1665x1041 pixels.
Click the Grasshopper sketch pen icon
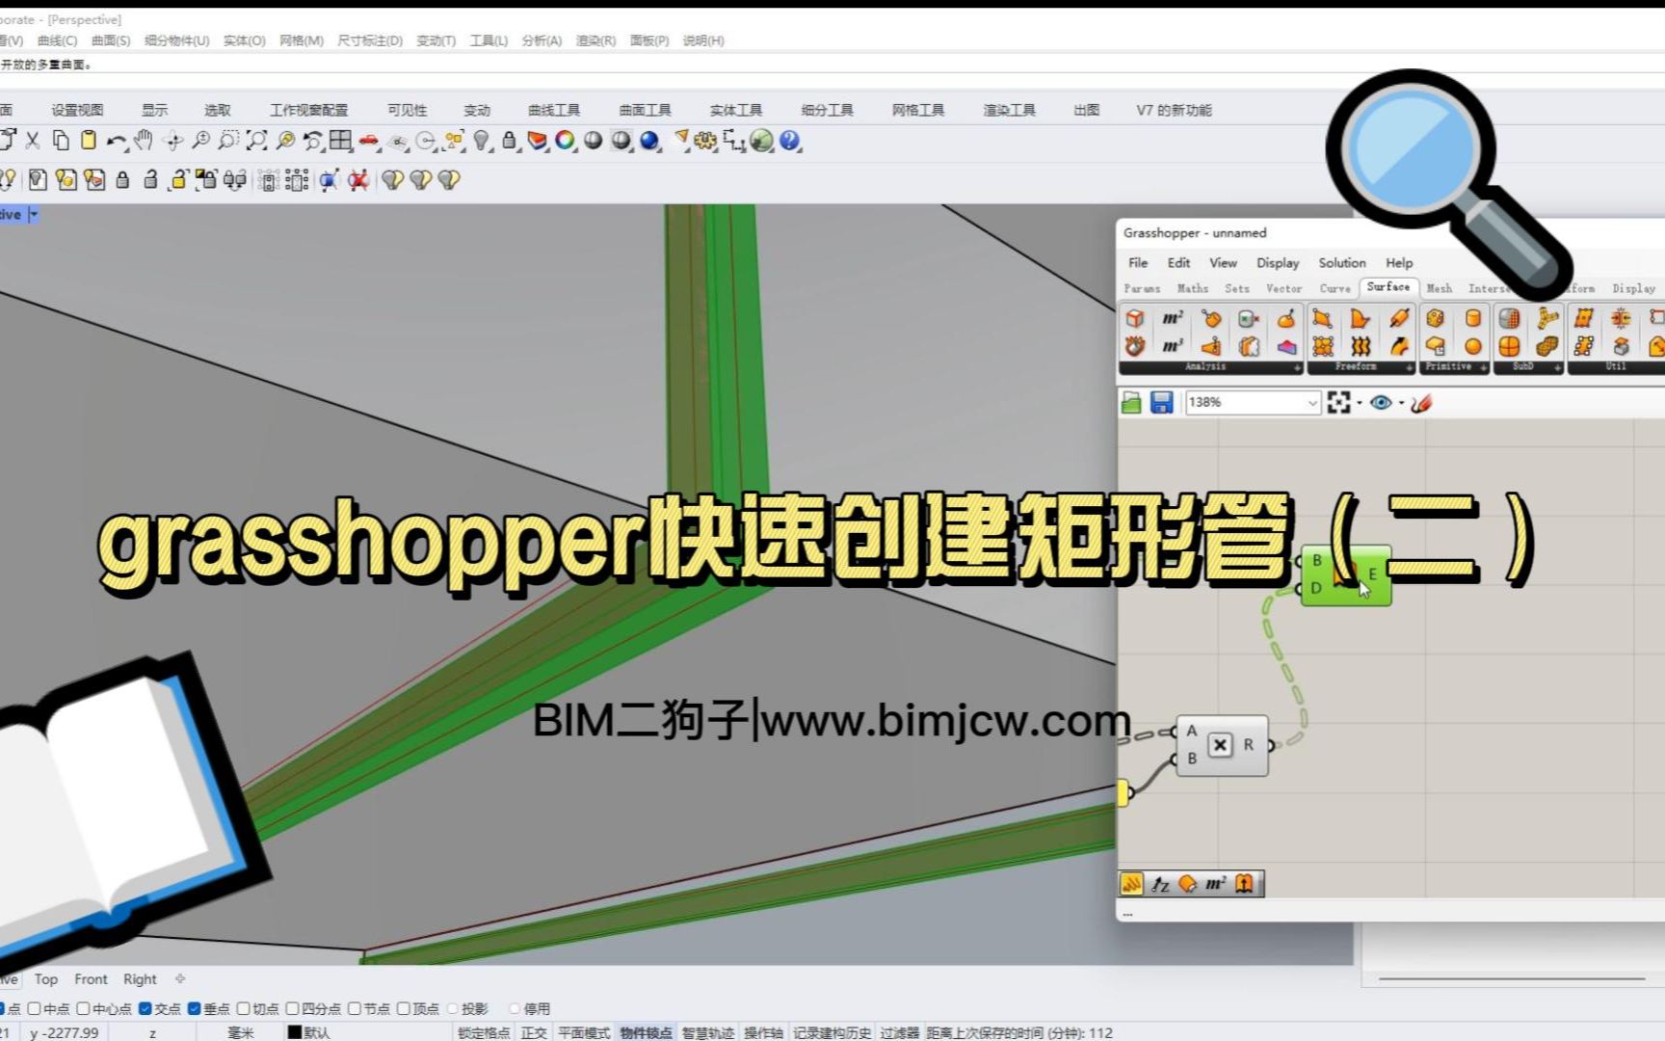click(x=1421, y=403)
